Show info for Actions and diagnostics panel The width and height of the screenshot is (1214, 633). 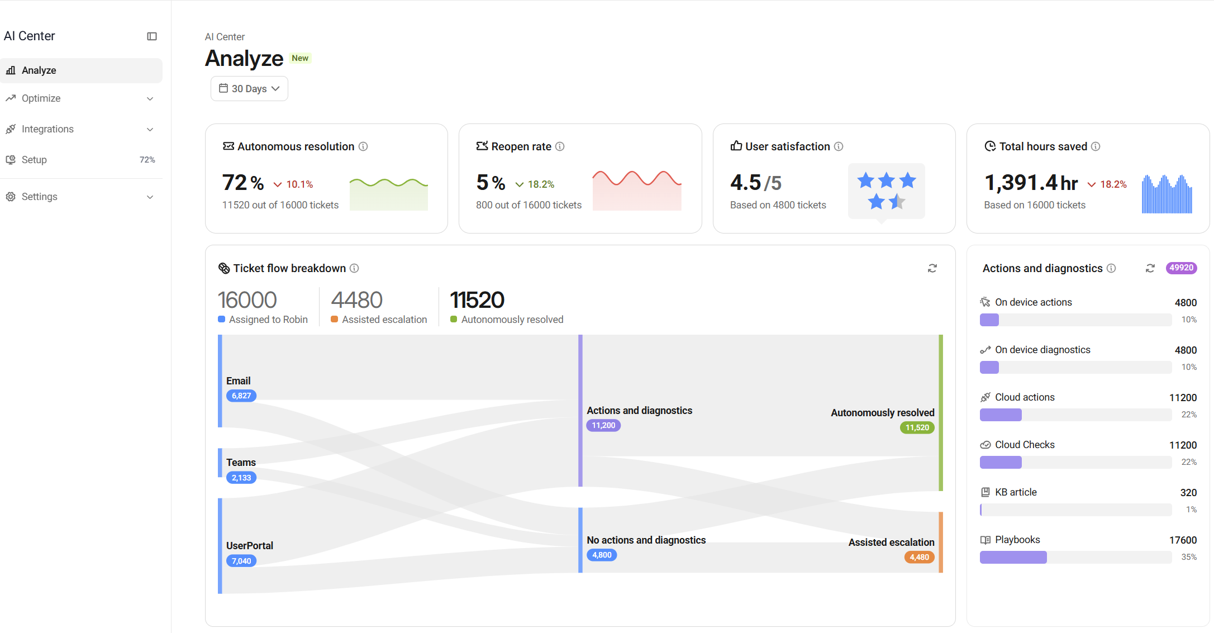pyautogui.click(x=1111, y=268)
